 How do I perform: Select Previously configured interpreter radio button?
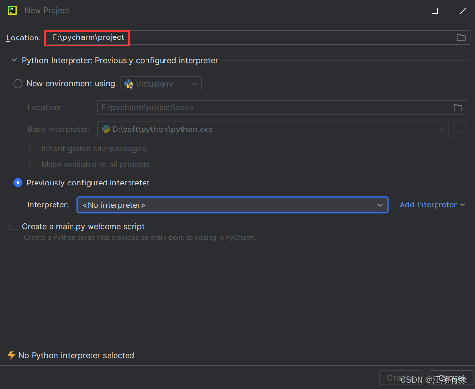click(18, 183)
